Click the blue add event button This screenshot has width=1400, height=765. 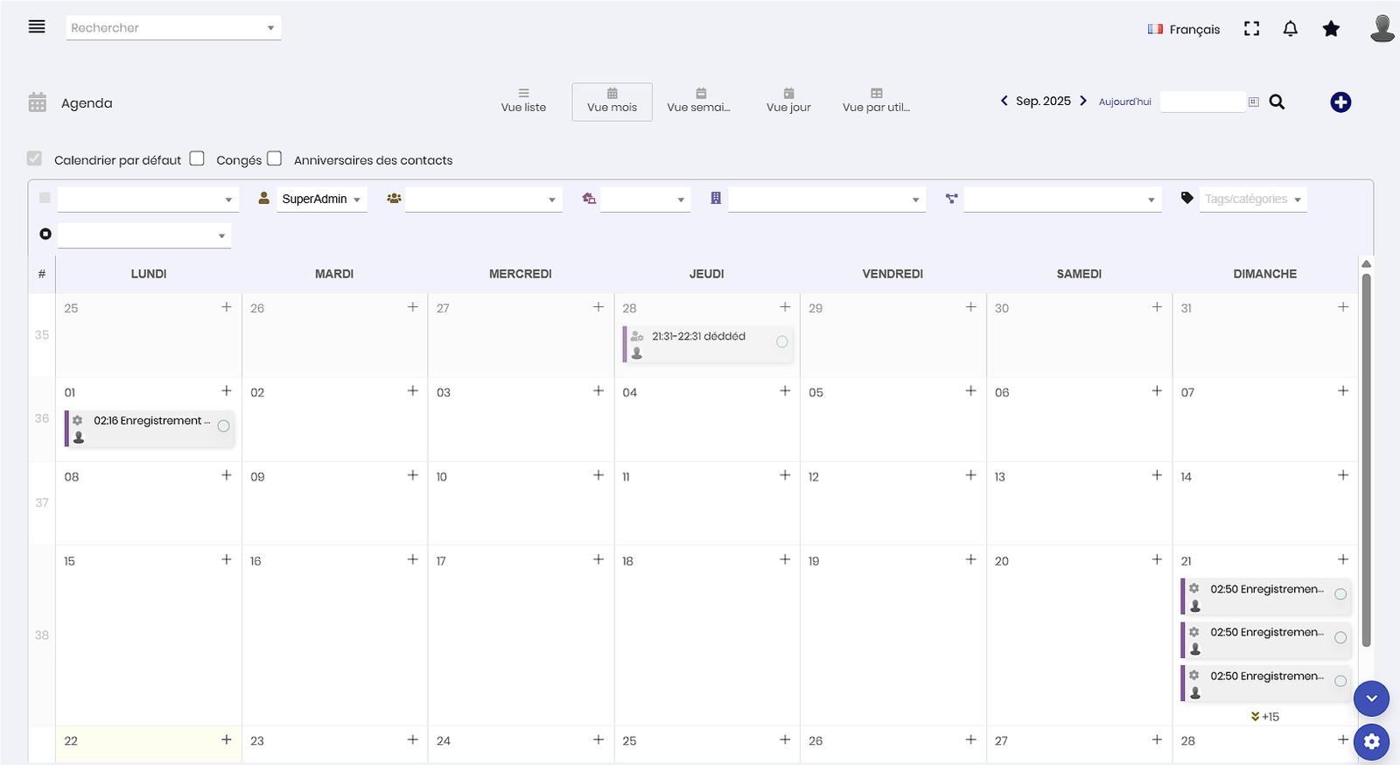tap(1340, 102)
